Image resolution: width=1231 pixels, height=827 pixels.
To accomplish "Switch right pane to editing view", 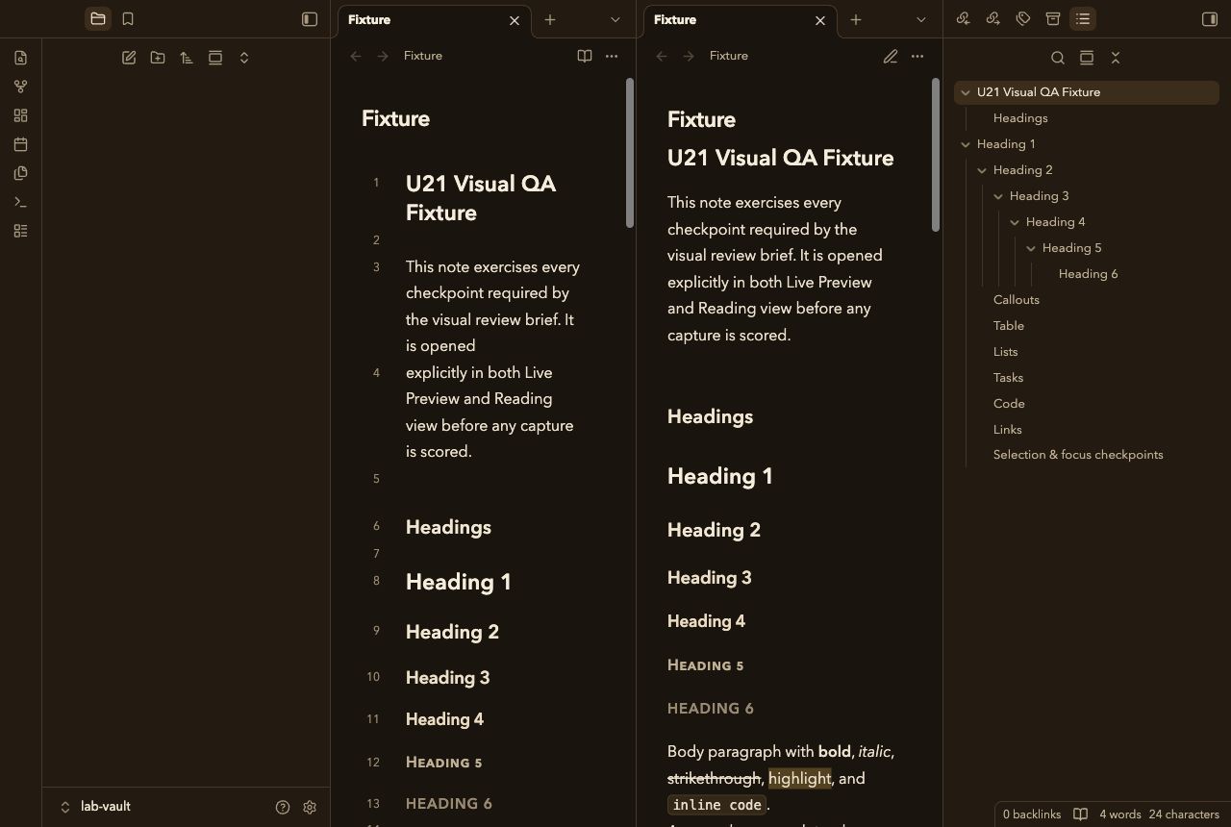I will pos(891,56).
